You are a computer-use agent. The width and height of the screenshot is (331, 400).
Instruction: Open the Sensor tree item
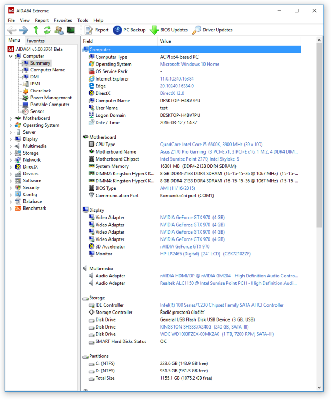click(x=37, y=111)
